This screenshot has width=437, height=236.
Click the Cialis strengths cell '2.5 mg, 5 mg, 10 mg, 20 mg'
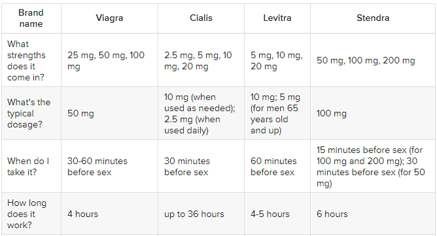click(x=201, y=60)
